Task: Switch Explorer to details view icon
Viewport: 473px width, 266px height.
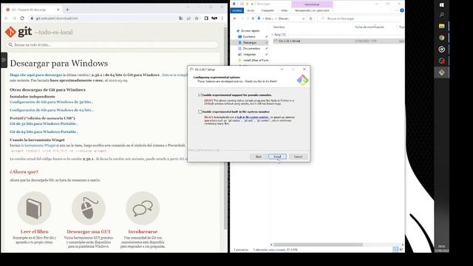Action: coord(395,249)
